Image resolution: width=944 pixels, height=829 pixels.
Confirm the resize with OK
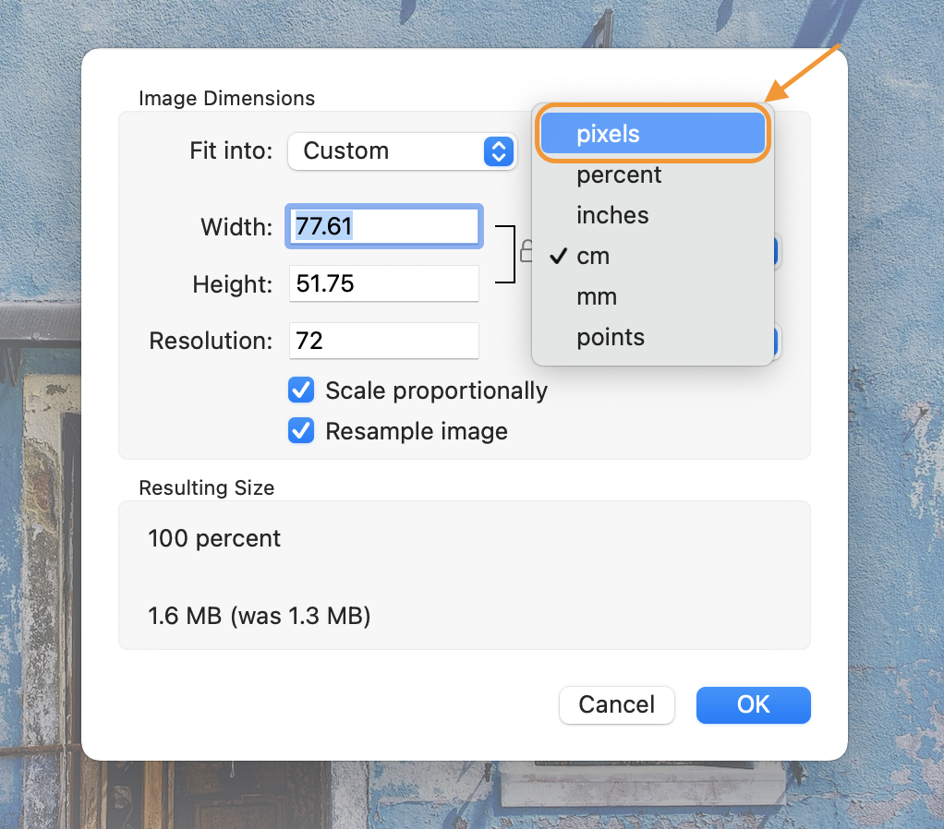(753, 704)
